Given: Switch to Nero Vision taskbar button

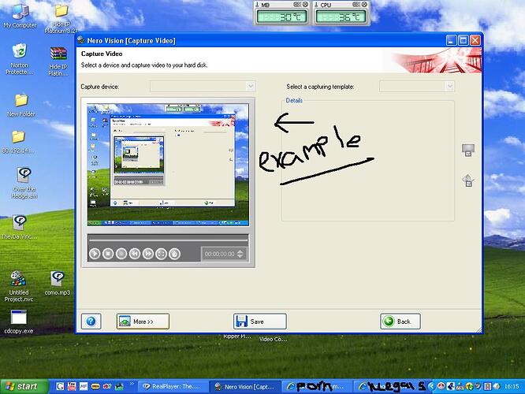Looking at the screenshot, I should [246, 387].
